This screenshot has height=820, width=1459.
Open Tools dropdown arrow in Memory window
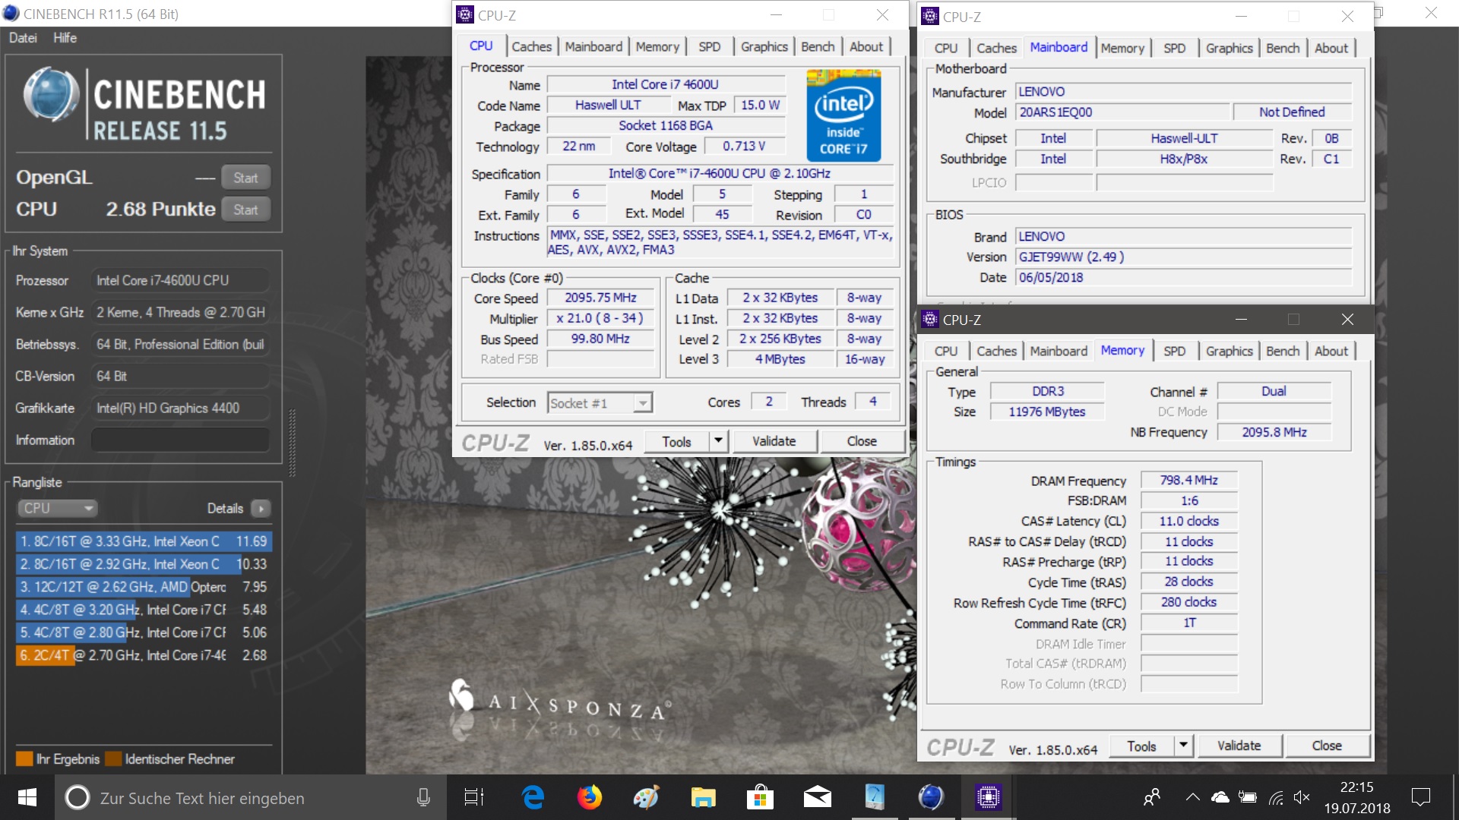coord(1183,746)
